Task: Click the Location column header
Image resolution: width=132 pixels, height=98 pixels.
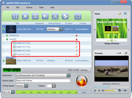Action: 83,23
